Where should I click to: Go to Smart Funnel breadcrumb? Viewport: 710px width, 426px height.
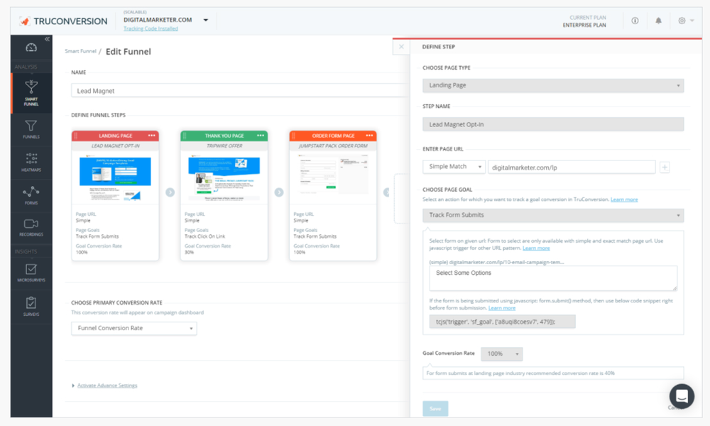81,51
